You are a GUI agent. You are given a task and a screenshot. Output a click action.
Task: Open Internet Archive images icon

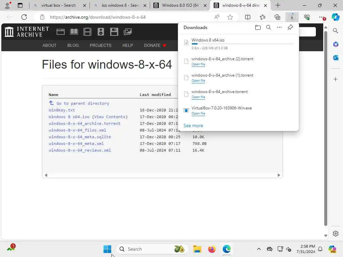pos(128,32)
